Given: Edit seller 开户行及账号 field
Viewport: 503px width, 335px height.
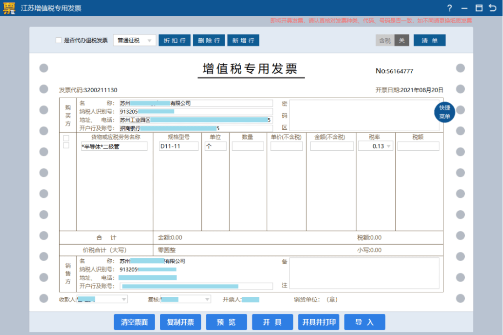Looking at the screenshot, I should [x=196, y=286].
